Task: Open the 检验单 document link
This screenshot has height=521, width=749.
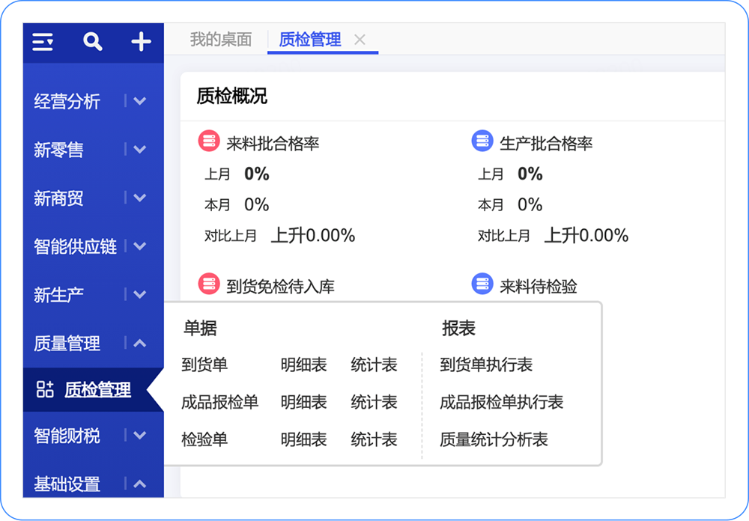Action: point(204,439)
